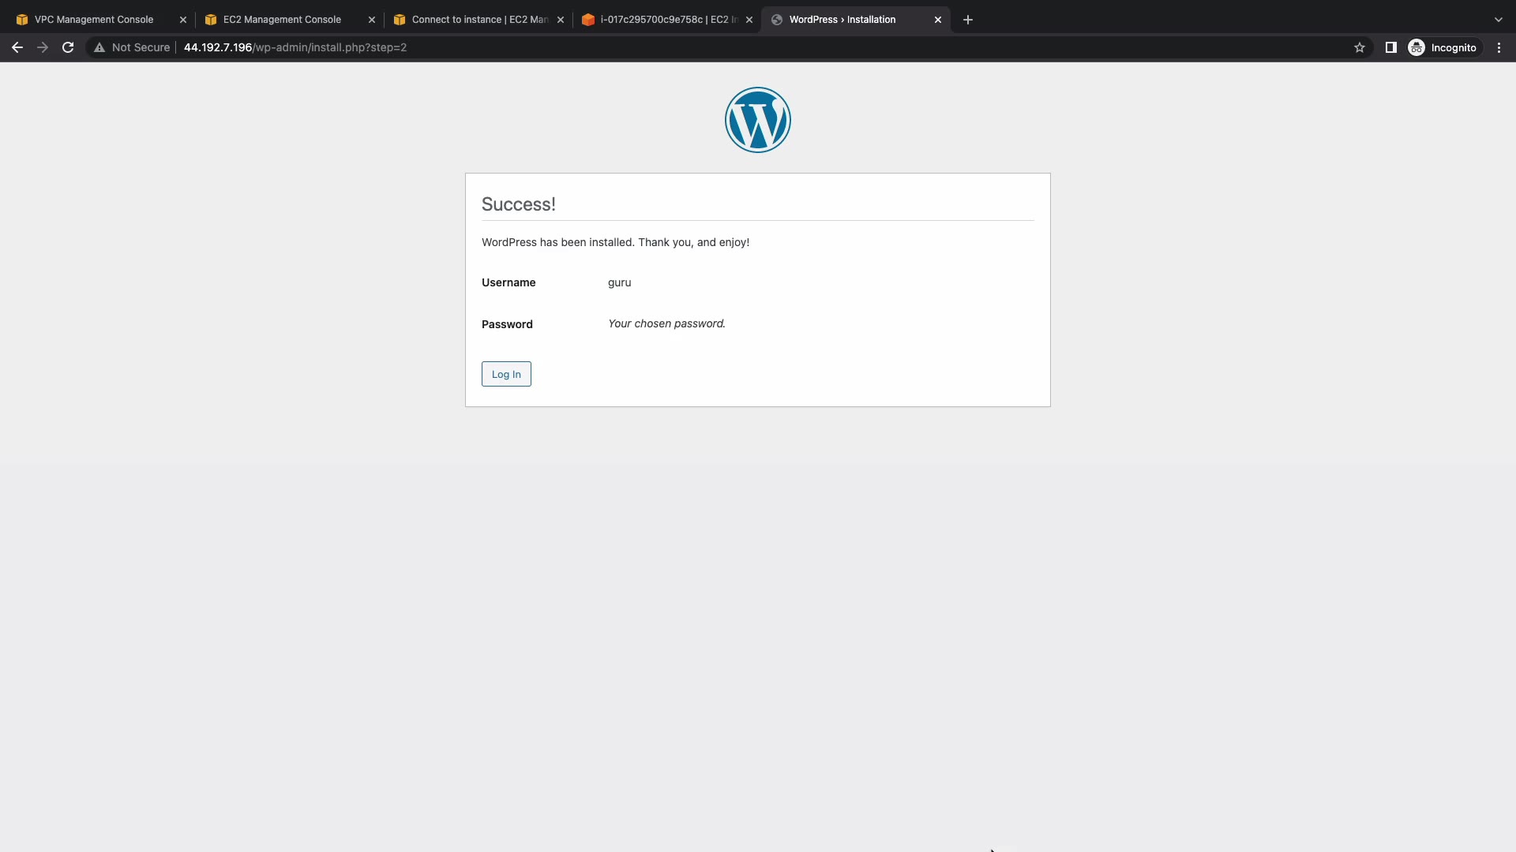Click the WordPress logo
Image resolution: width=1516 pixels, height=852 pixels.
point(757,120)
